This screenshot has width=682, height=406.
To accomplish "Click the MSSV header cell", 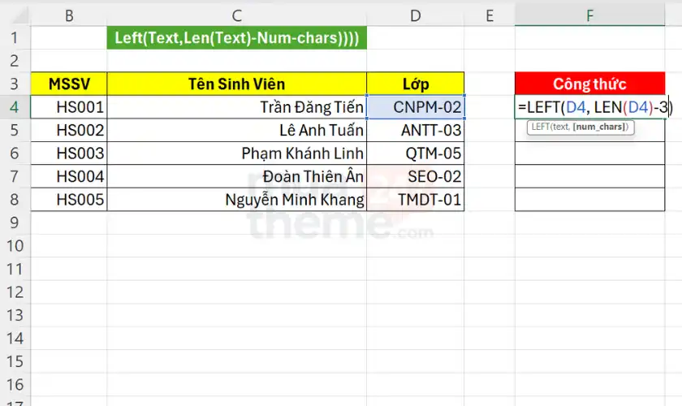I will [x=69, y=84].
